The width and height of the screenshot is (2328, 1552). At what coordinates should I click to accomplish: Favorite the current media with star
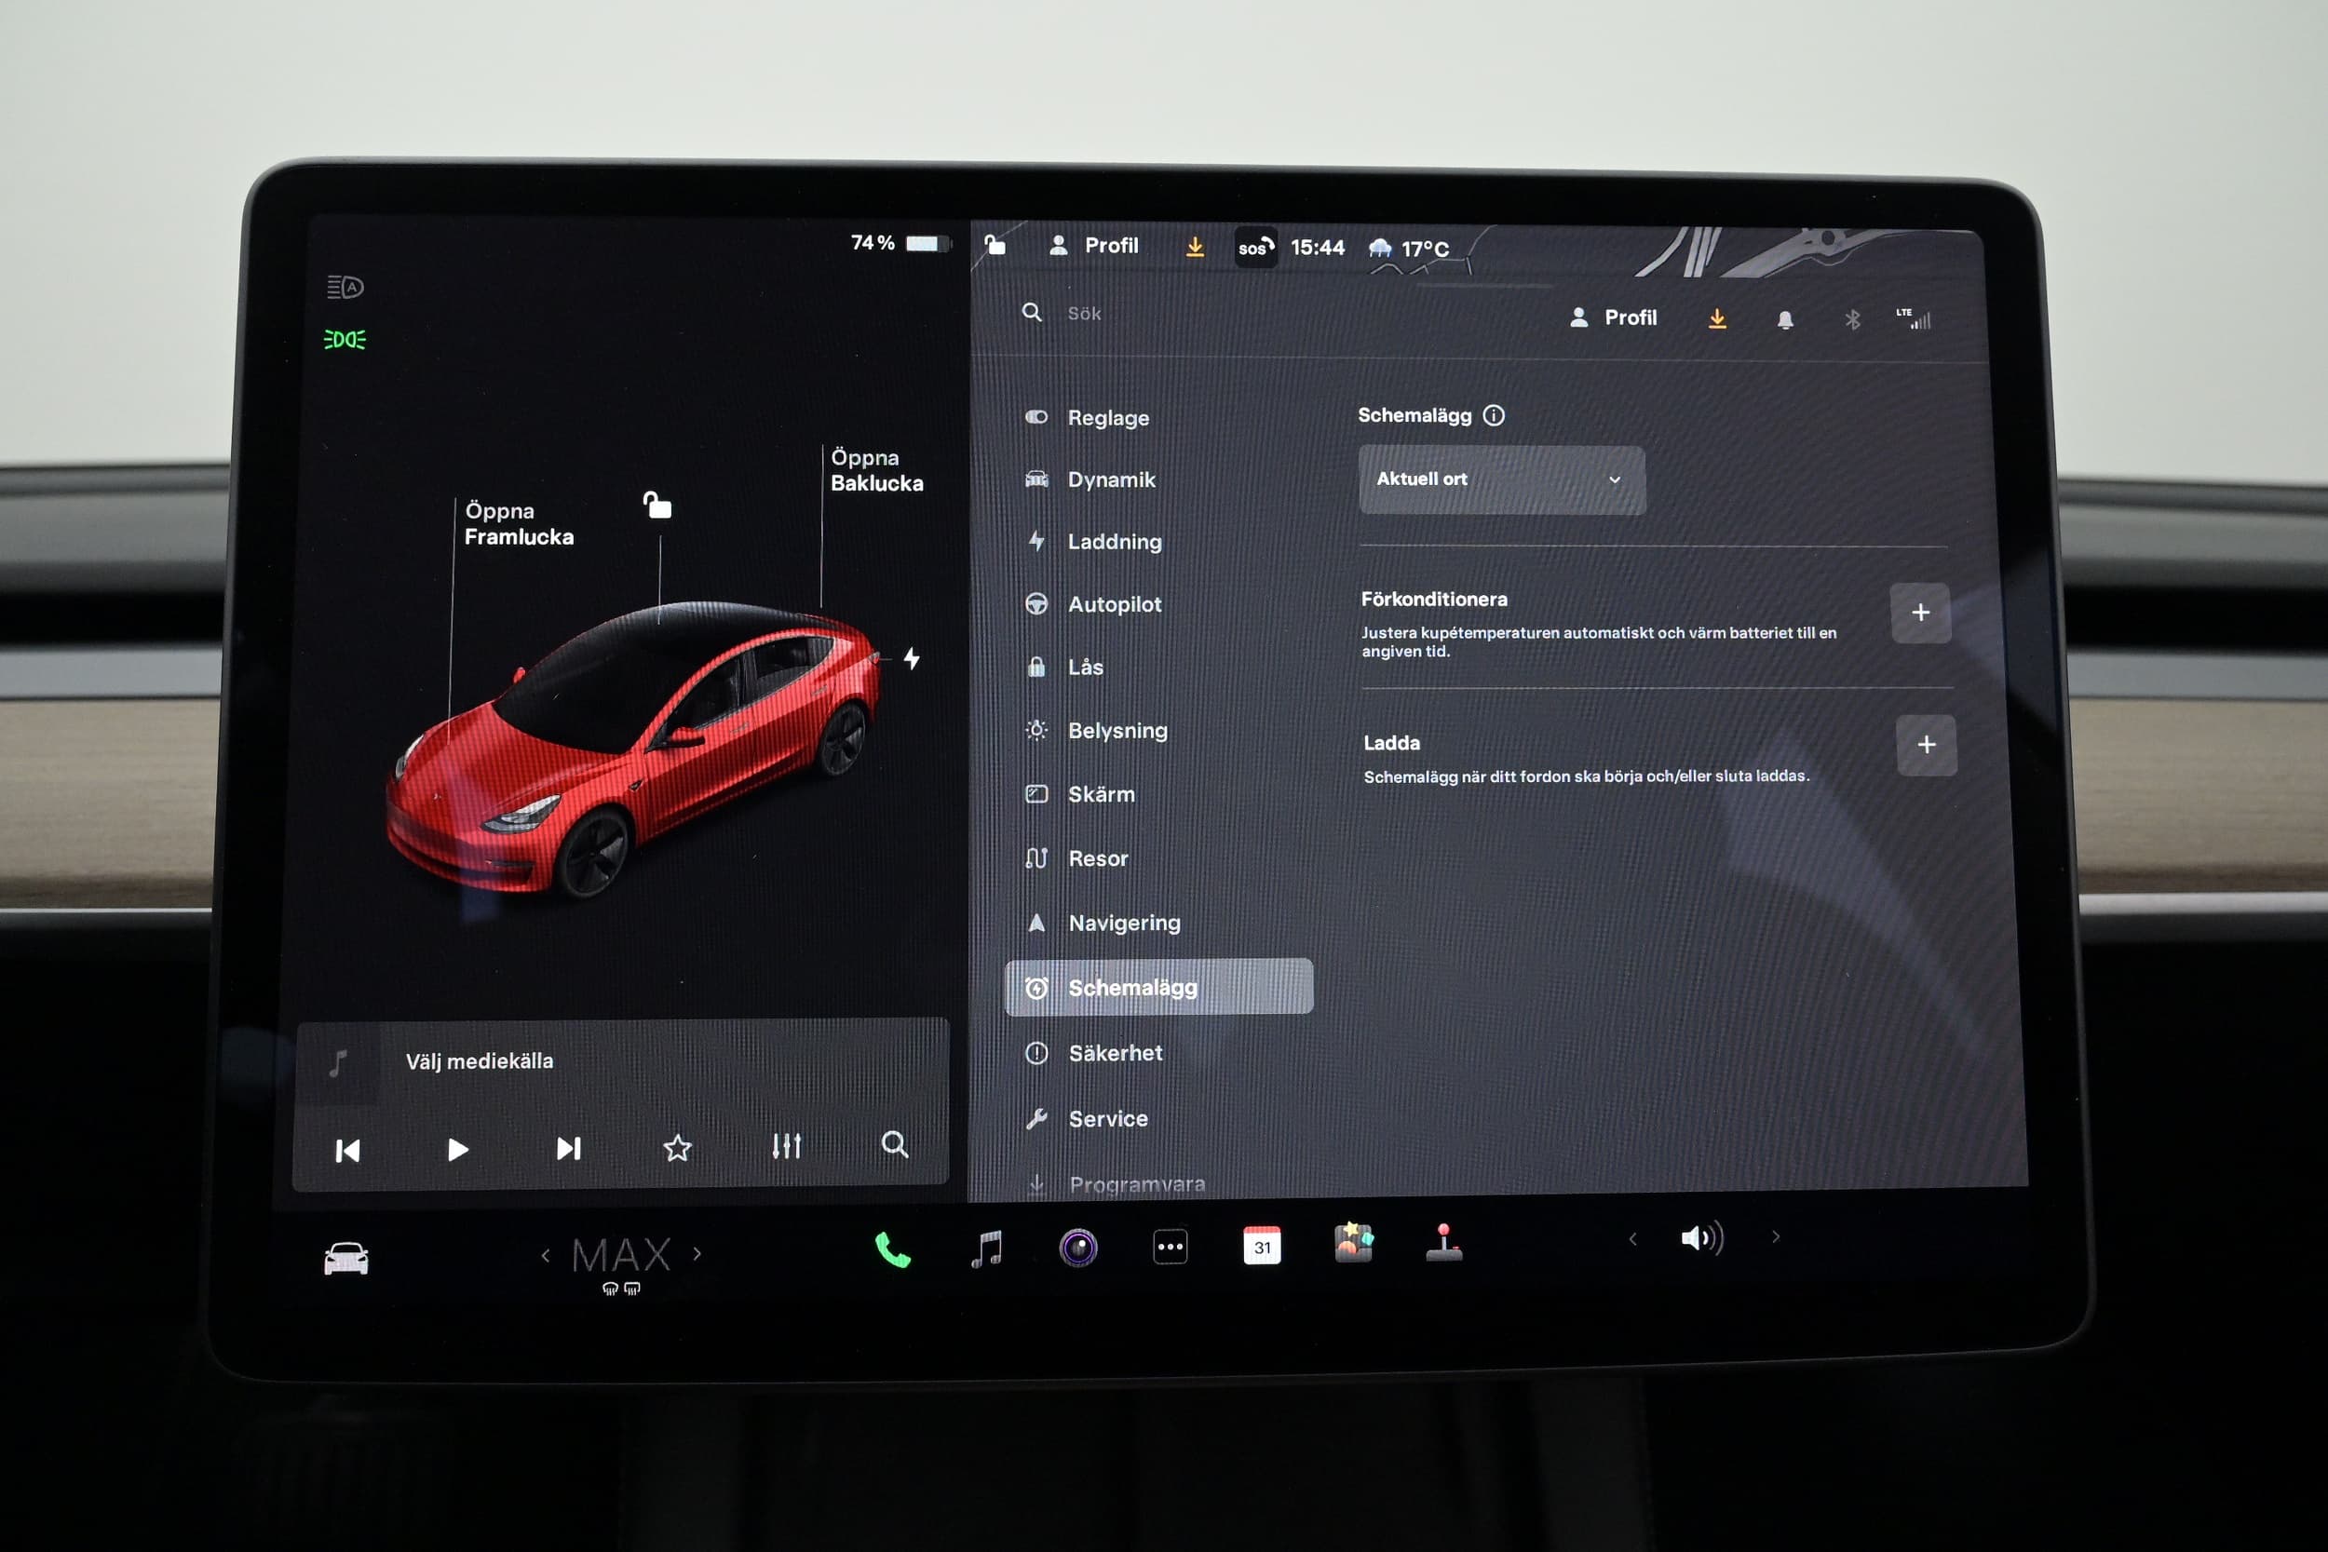point(677,1148)
